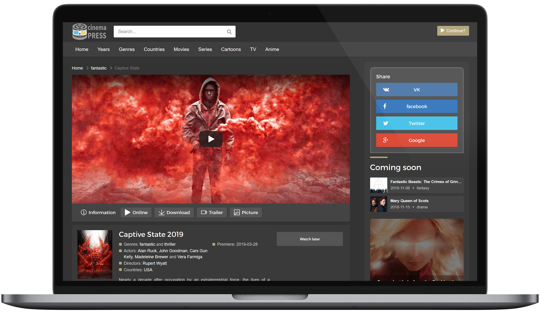Click the Watch later button
Viewport: 540px width, 316px height.
310,239
